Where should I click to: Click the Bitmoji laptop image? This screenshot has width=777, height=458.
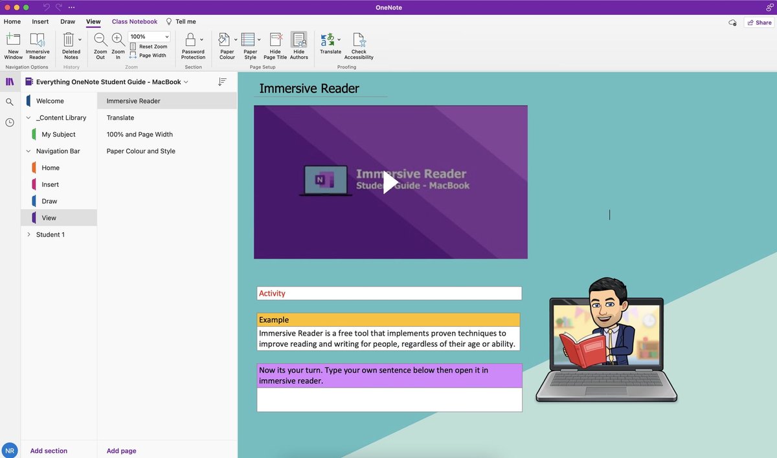point(606,341)
